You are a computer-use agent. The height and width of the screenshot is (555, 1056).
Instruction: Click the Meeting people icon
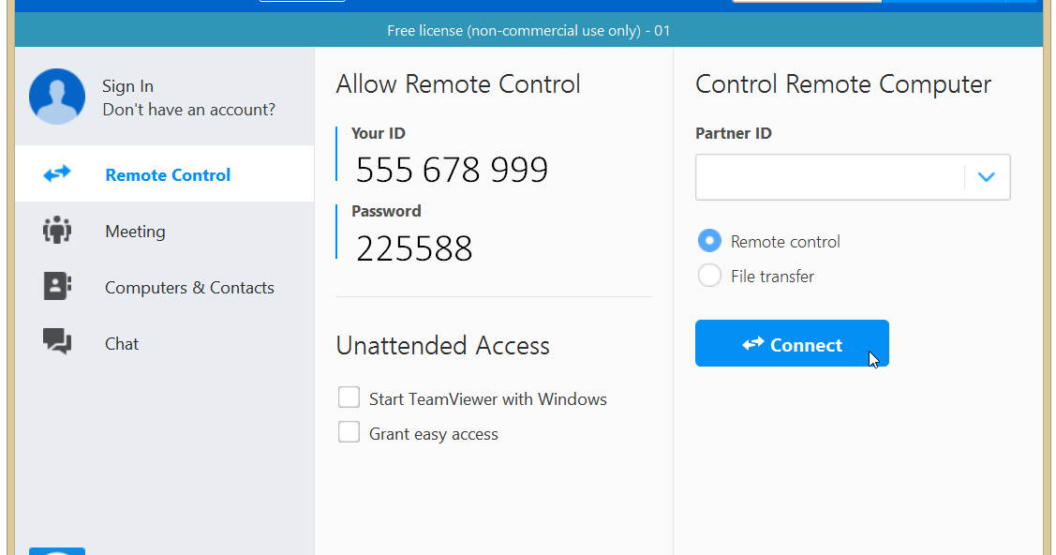(57, 231)
